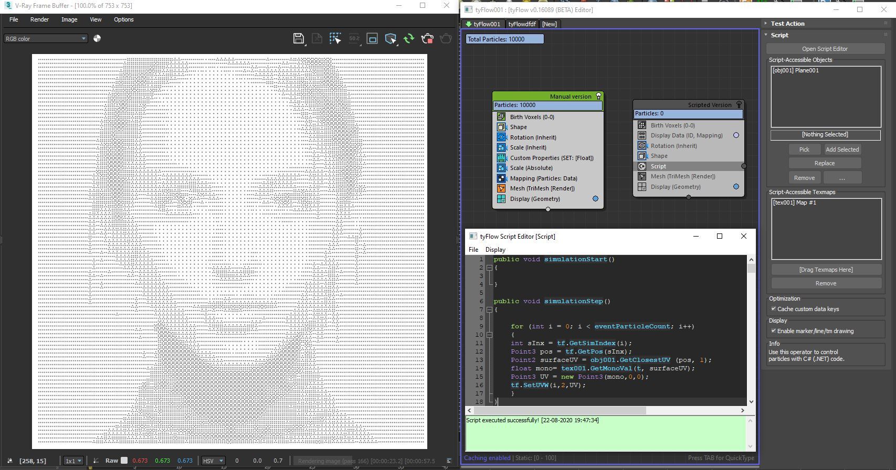
Task: Click the lavender dot on Display Data row
Action: 736,135
